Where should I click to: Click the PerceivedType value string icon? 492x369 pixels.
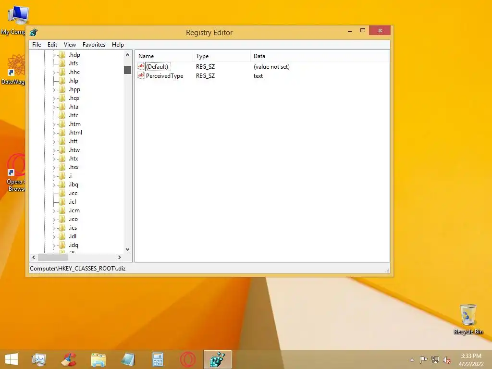141,75
